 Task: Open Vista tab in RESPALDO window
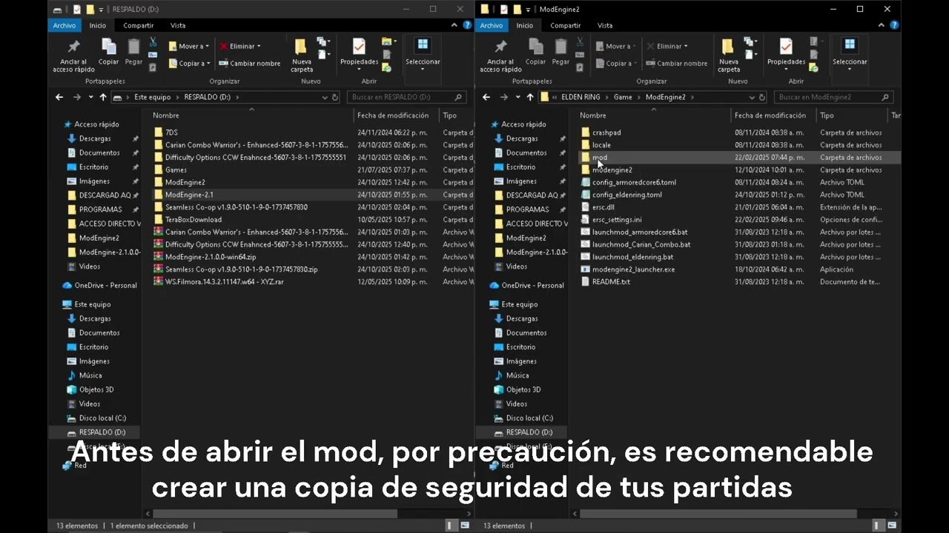coord(178,25)
